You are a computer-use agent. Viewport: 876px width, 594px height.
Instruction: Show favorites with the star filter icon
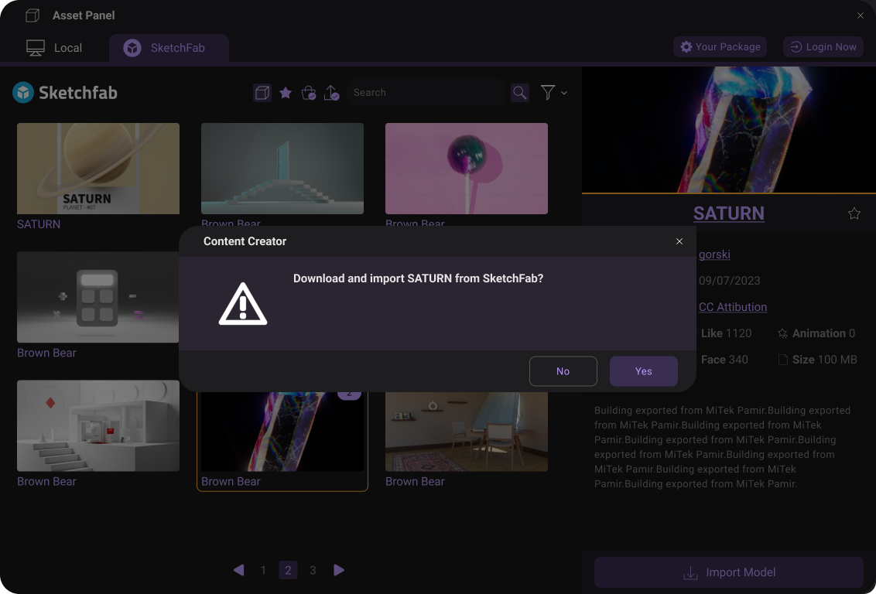pyautogui.click(x=286, y=93)
